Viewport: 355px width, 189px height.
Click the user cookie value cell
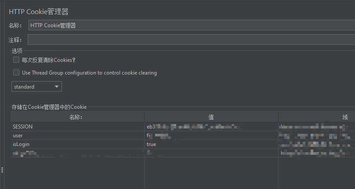click(211, 136)
